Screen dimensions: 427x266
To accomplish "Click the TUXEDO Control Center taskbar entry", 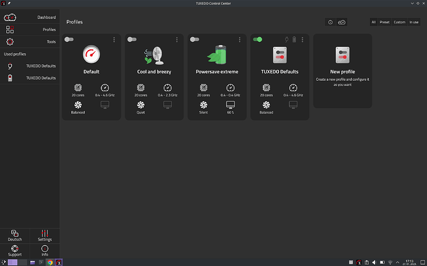I will click(59, 262).
